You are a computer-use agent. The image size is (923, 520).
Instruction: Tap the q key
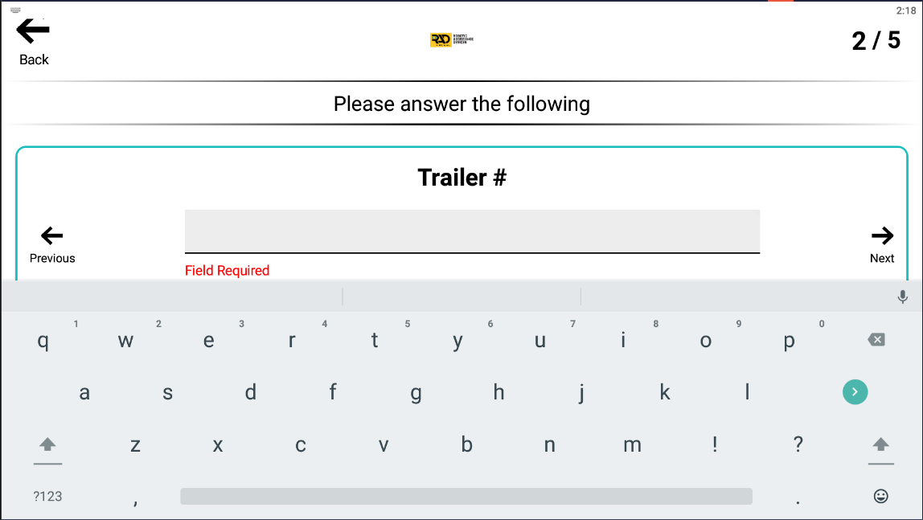tap(43, 340)
